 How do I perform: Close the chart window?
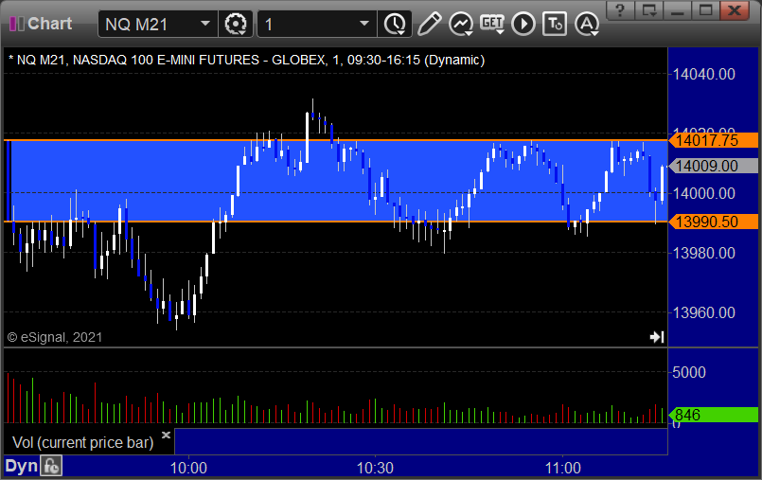pos(735,9)
